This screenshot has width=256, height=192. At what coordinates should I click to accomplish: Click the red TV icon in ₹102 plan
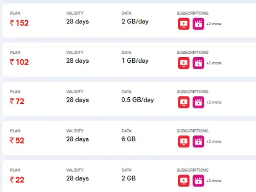[x=183, y=63]
